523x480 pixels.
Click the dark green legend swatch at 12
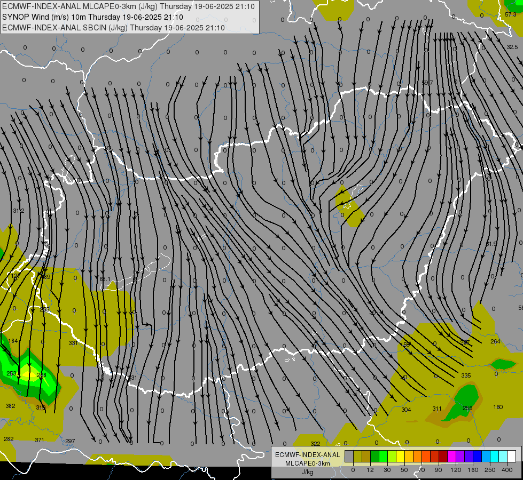coord(375,456)
